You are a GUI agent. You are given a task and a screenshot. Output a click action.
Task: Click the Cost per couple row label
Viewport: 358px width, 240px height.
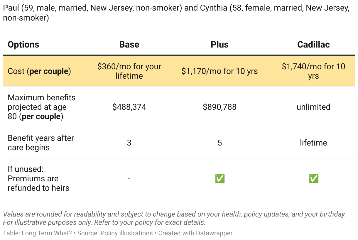coord(39,71)
